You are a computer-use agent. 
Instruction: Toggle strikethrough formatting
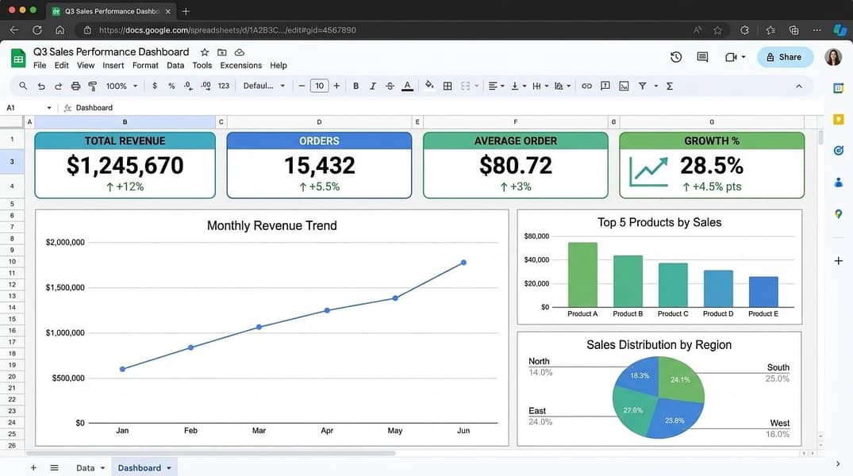pos(390,86)
